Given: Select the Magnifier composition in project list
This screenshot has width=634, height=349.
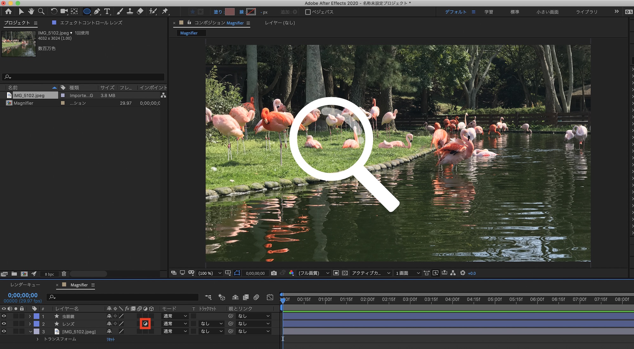Looking at the screenshot, I should (x=23, y=103).
